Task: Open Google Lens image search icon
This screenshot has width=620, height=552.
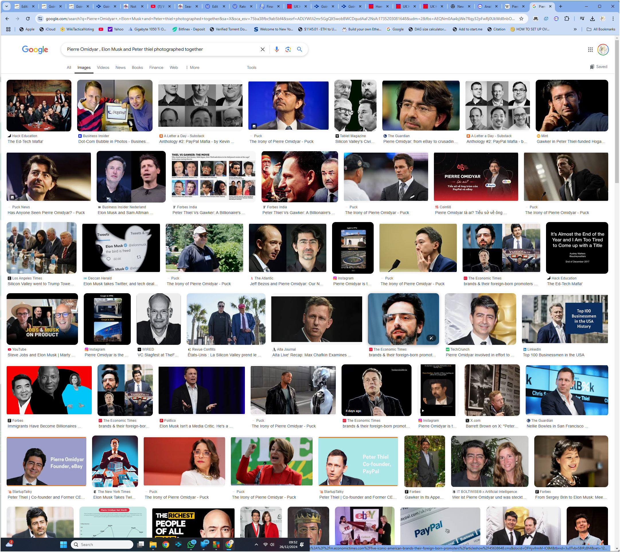Action: [x=288, y=49]
